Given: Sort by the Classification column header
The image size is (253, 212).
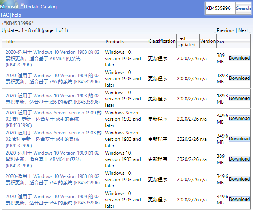Looking at the screenshot, I should tap(162, 41).
